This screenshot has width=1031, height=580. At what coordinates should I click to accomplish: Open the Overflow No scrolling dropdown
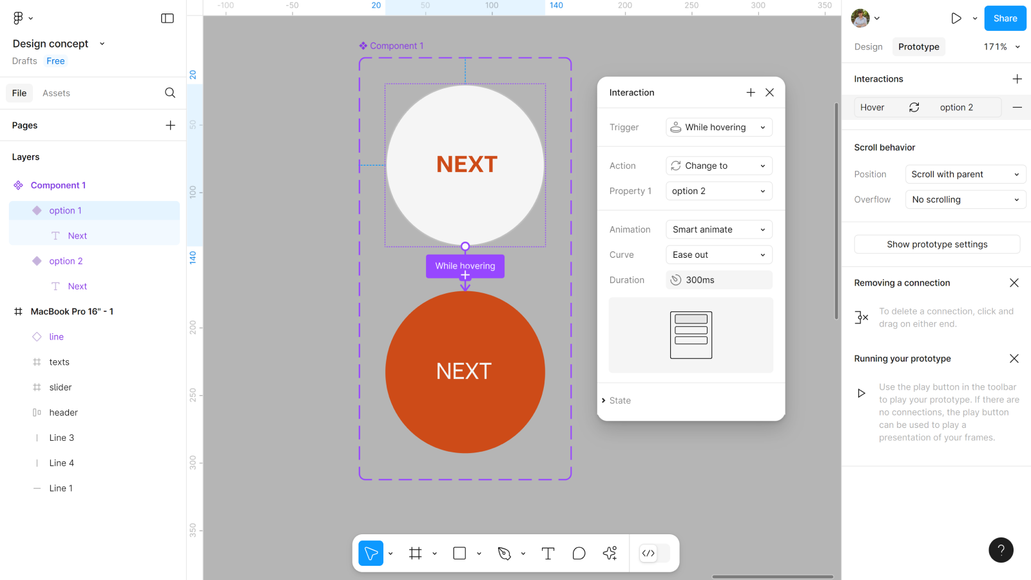pos(965,200)
